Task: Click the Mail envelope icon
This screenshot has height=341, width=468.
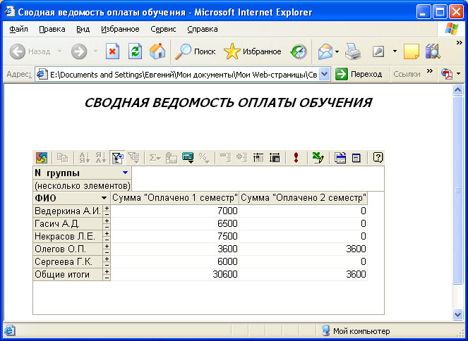Action: coord(325,51)
